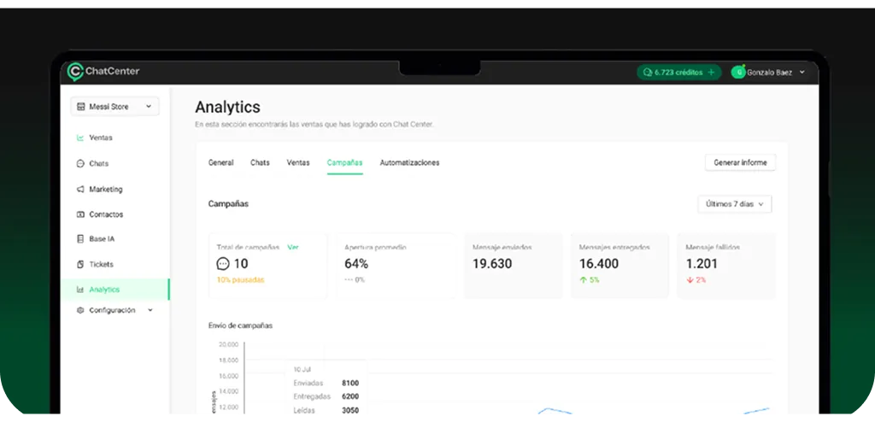Viewport: 875px width, 422px height.
Task: Open the Últimos 7 días dropdown
Action: click(734, 204)
